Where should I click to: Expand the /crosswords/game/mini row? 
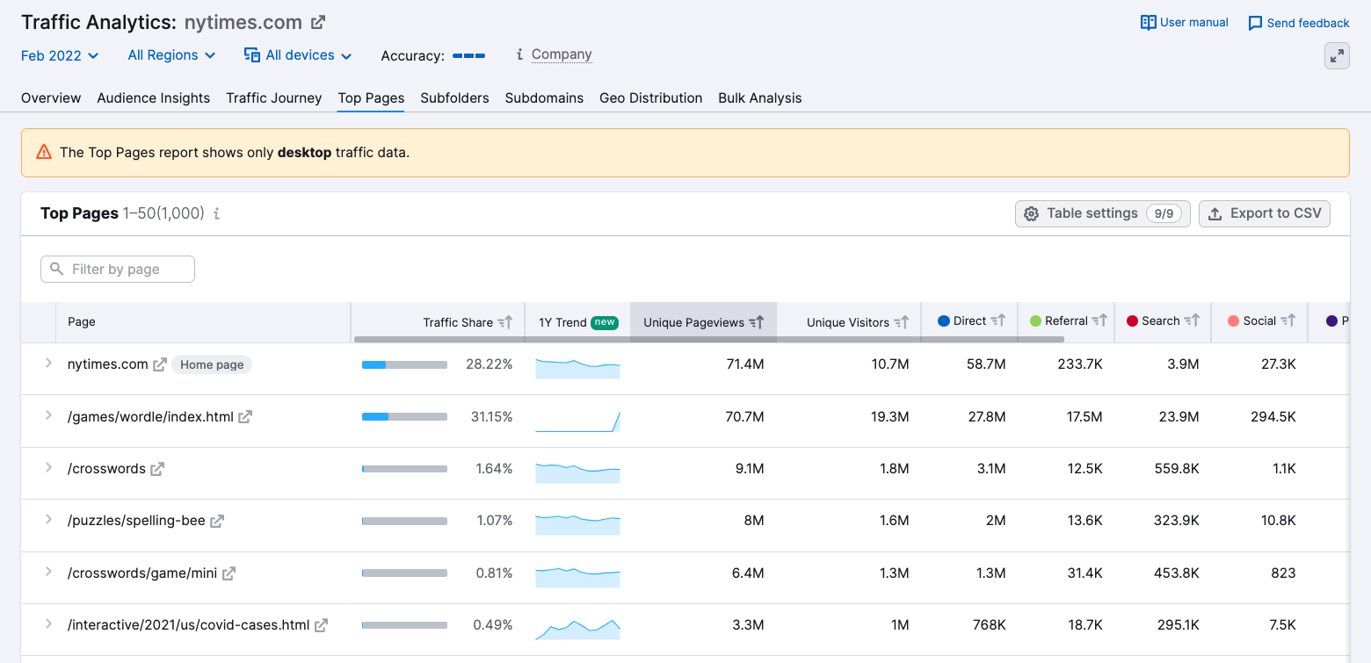click(x=48, y=572)
